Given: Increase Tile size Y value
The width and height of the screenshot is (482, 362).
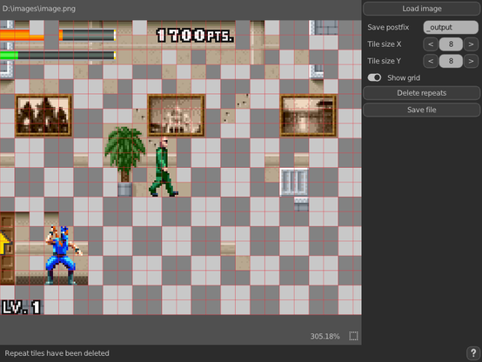Looking at the screenshot, I should 471,61.
